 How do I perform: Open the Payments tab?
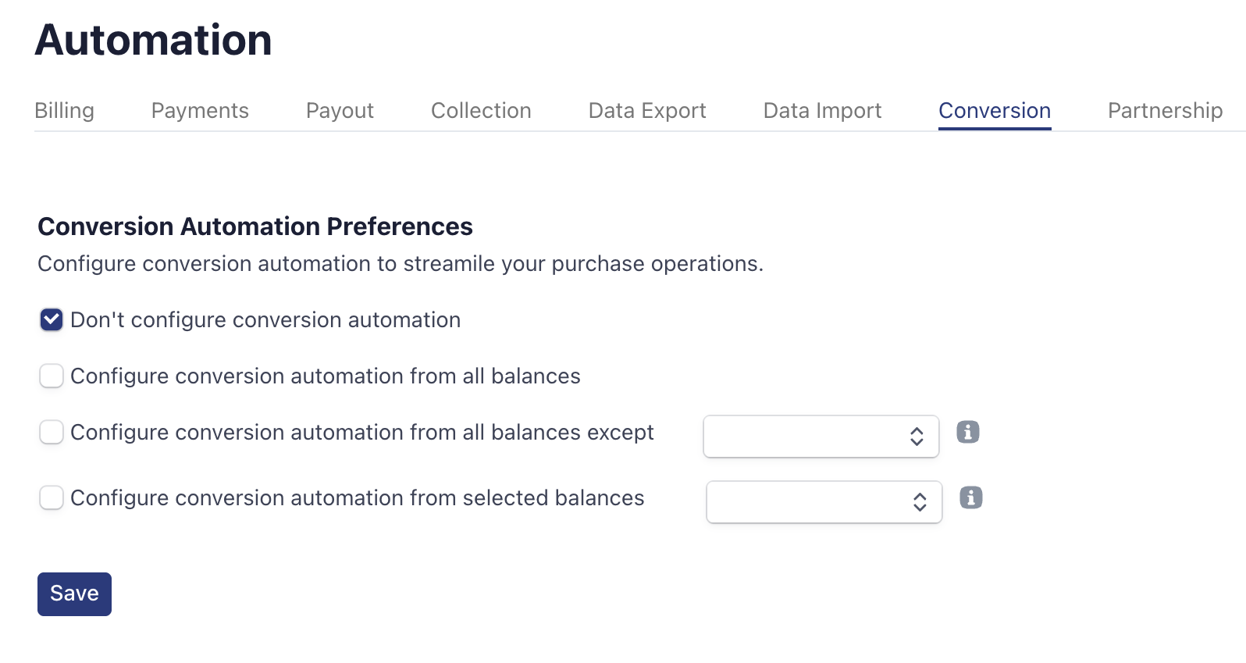click(200, 111)
